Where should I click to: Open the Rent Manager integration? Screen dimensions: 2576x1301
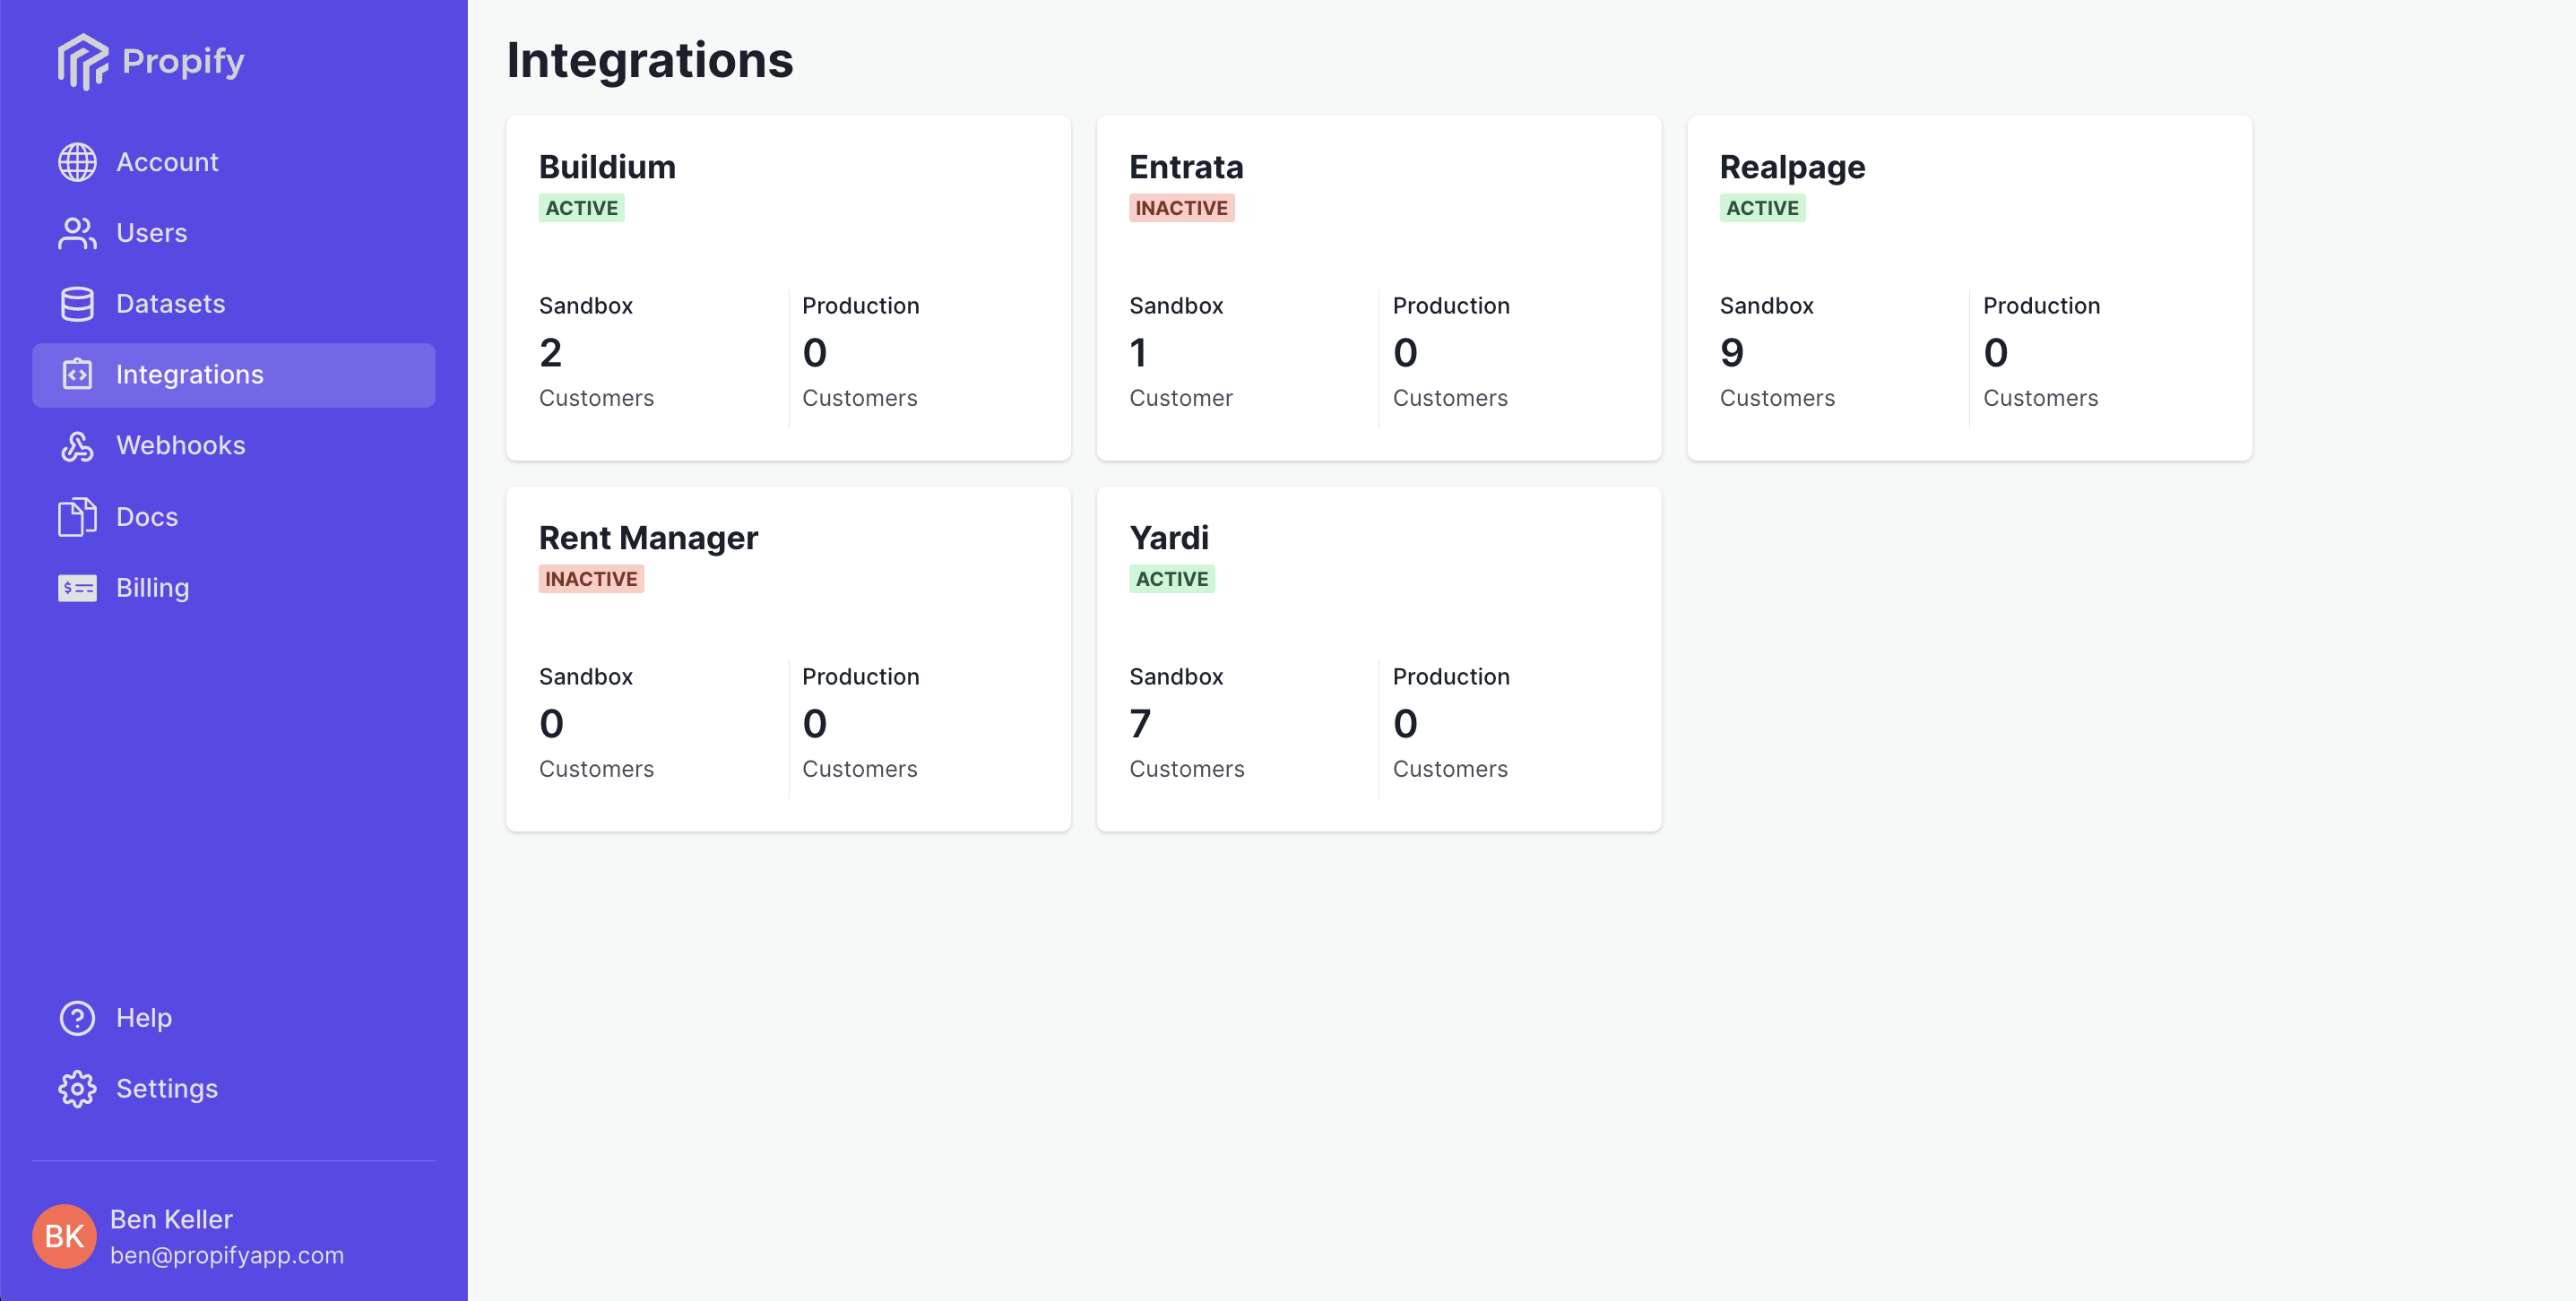(788, 658)
